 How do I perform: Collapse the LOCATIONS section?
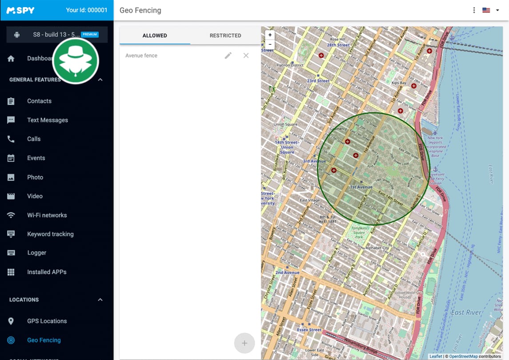[x=100, y=300]
